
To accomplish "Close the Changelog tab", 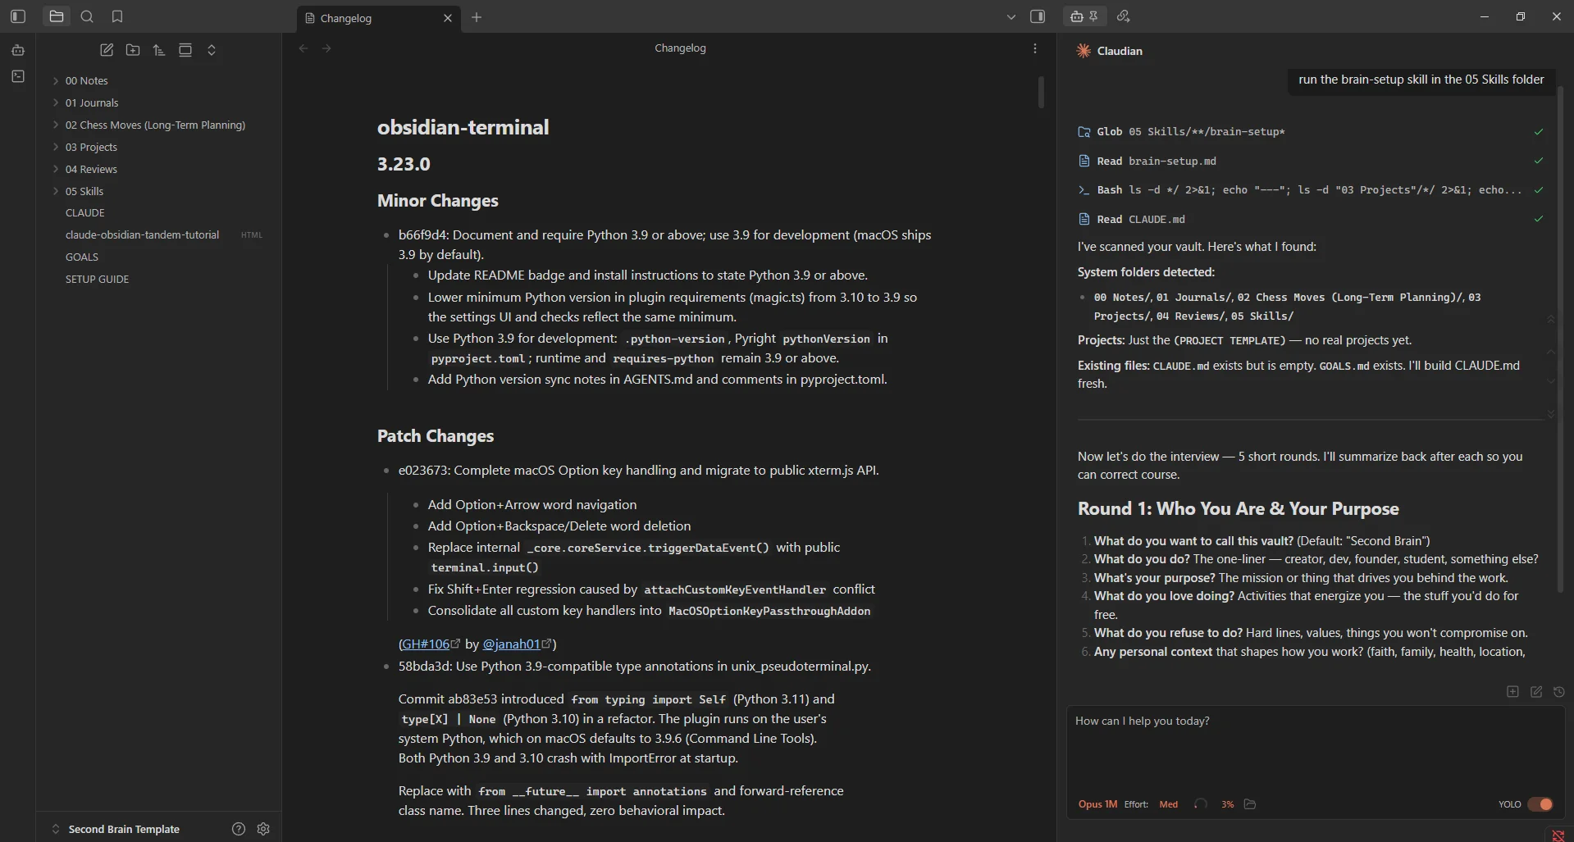I will pyautogui.click(x=448, y=18).
